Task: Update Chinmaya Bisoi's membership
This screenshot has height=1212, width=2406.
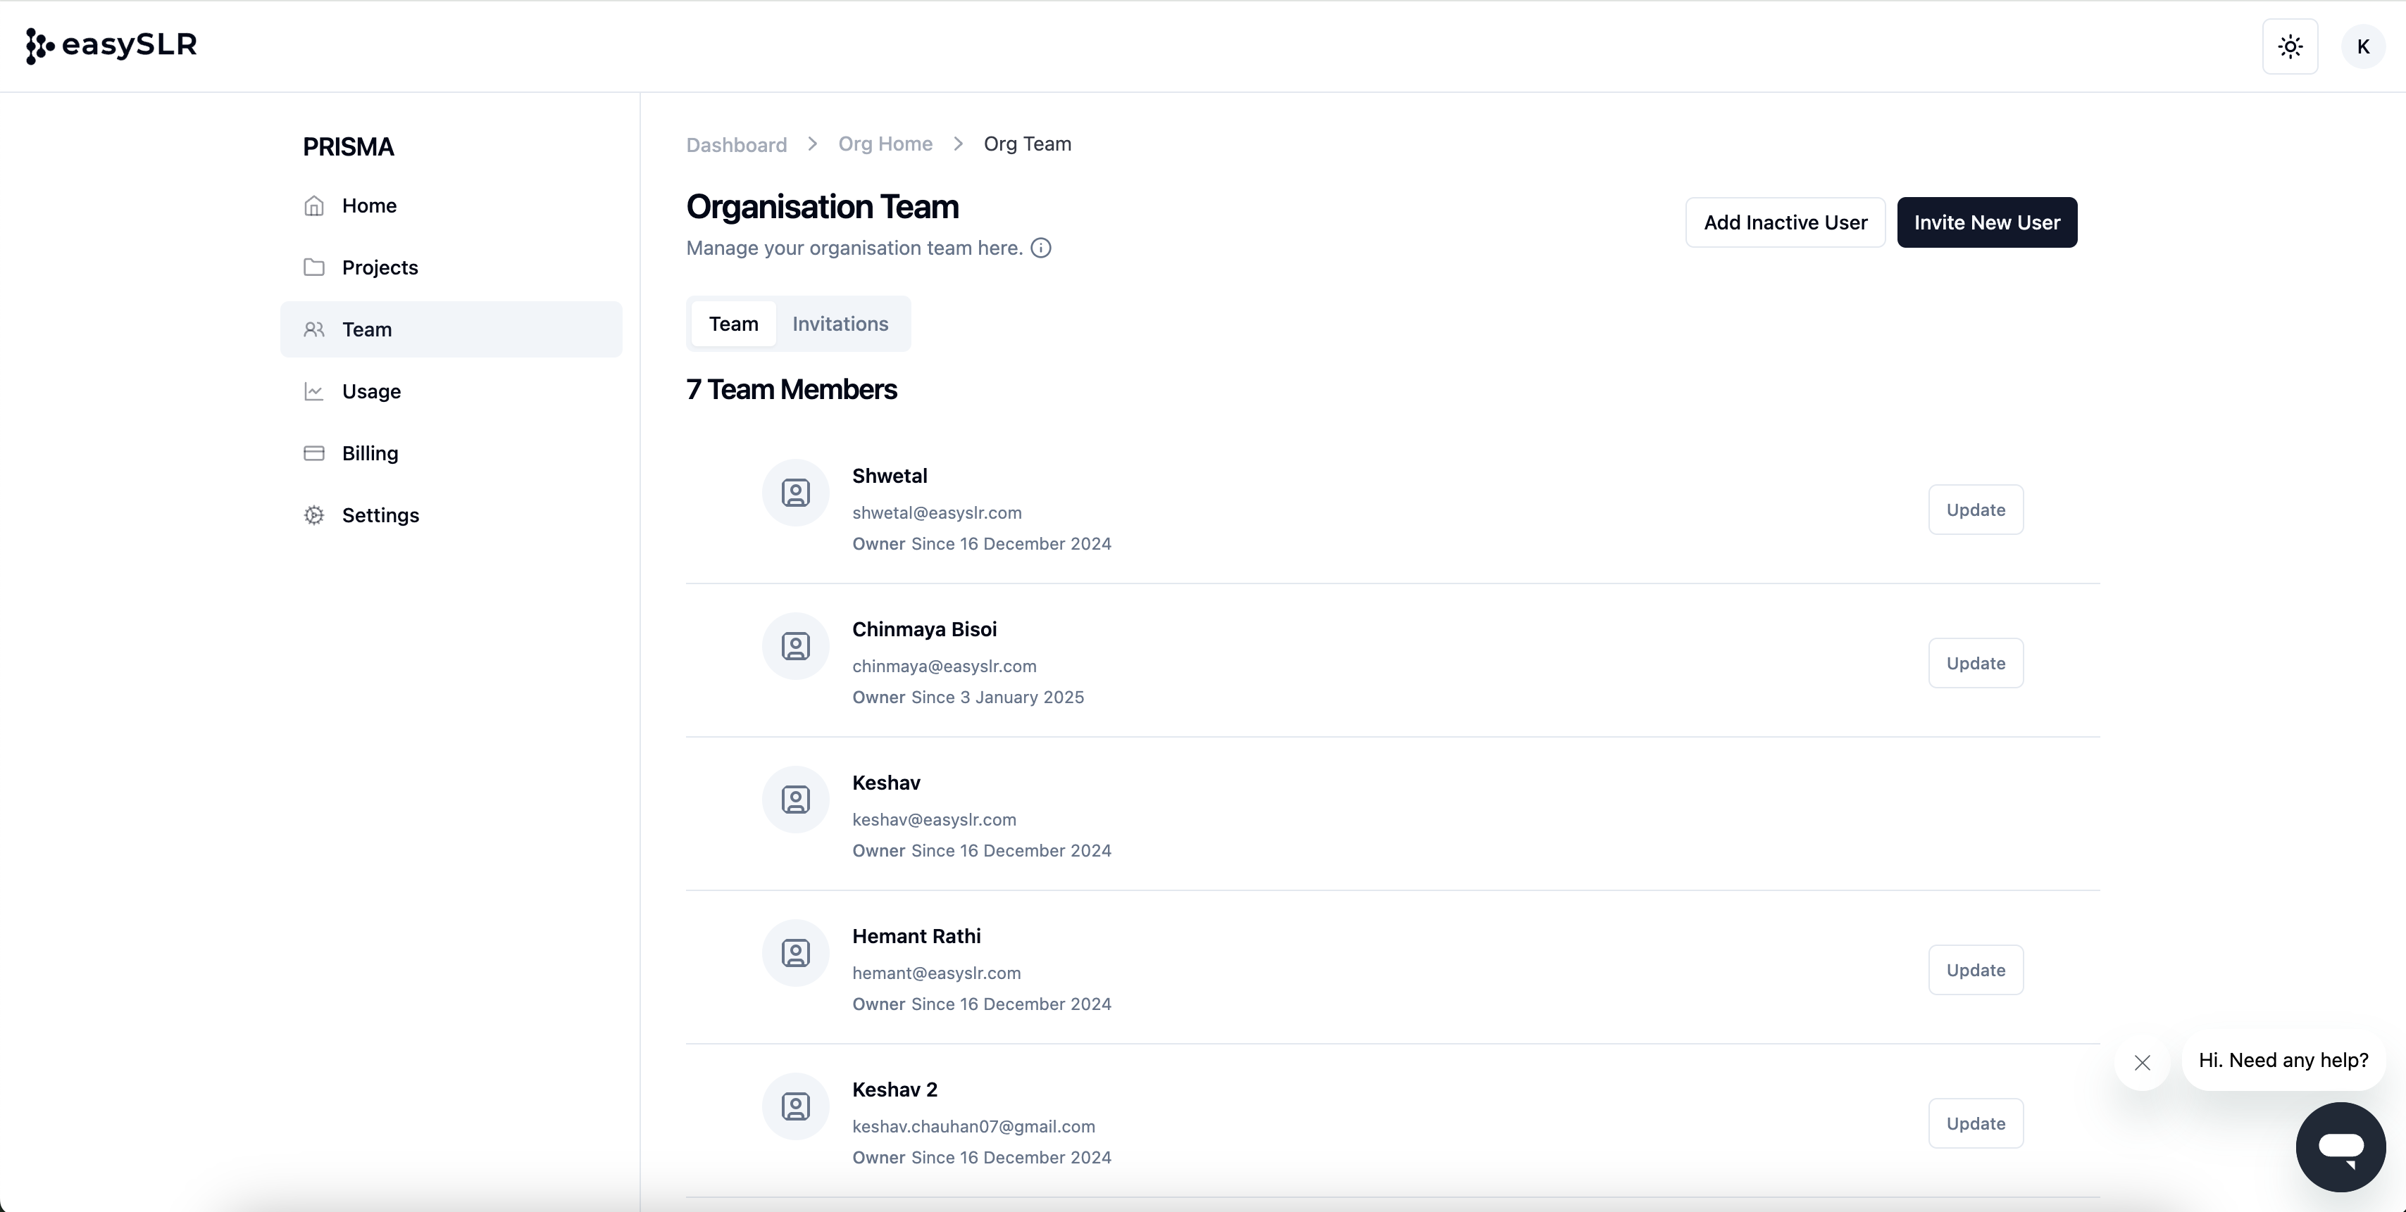Action: click(1976, 664)
